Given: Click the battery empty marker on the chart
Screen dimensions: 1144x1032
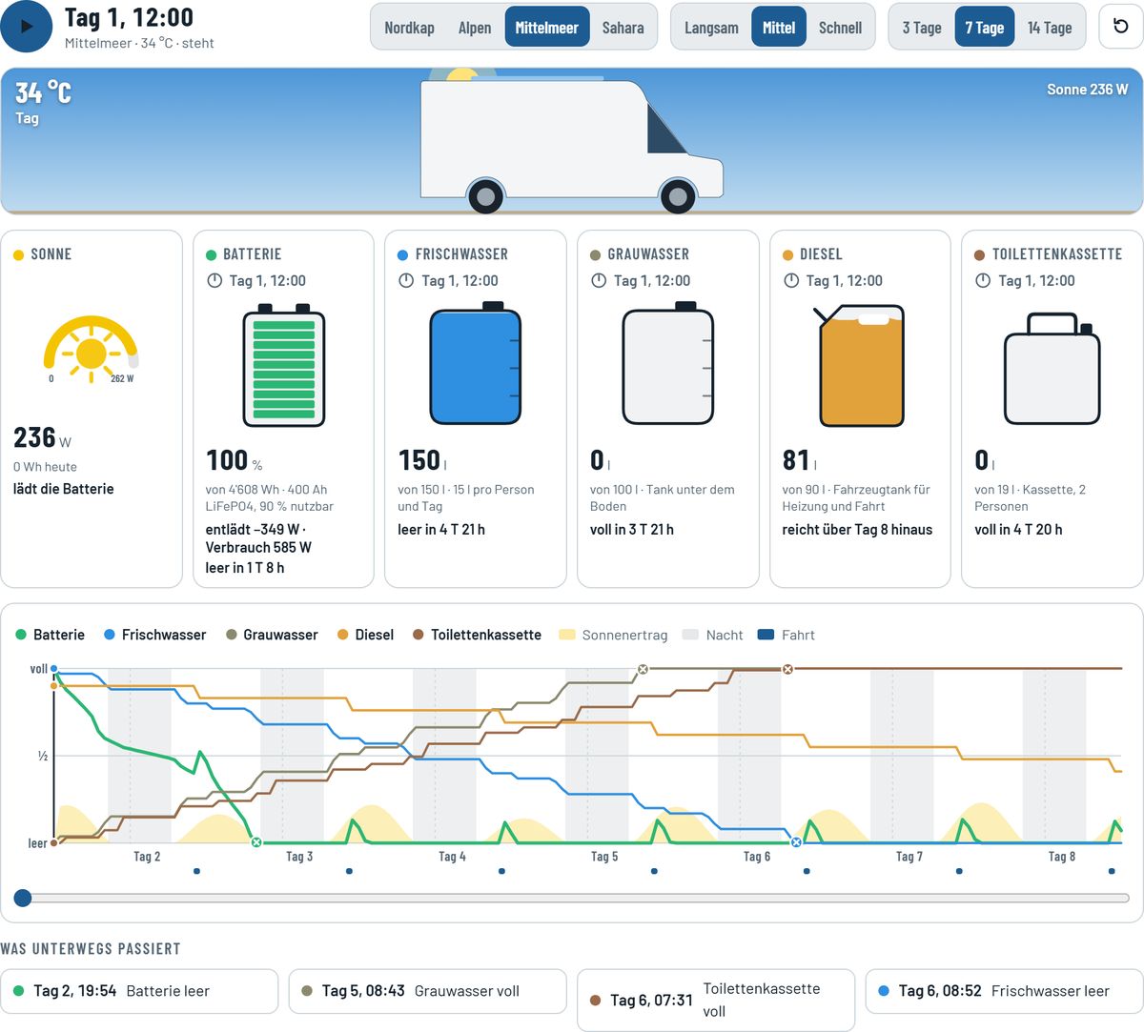Looking at the screenshot, I should [255, 842].
